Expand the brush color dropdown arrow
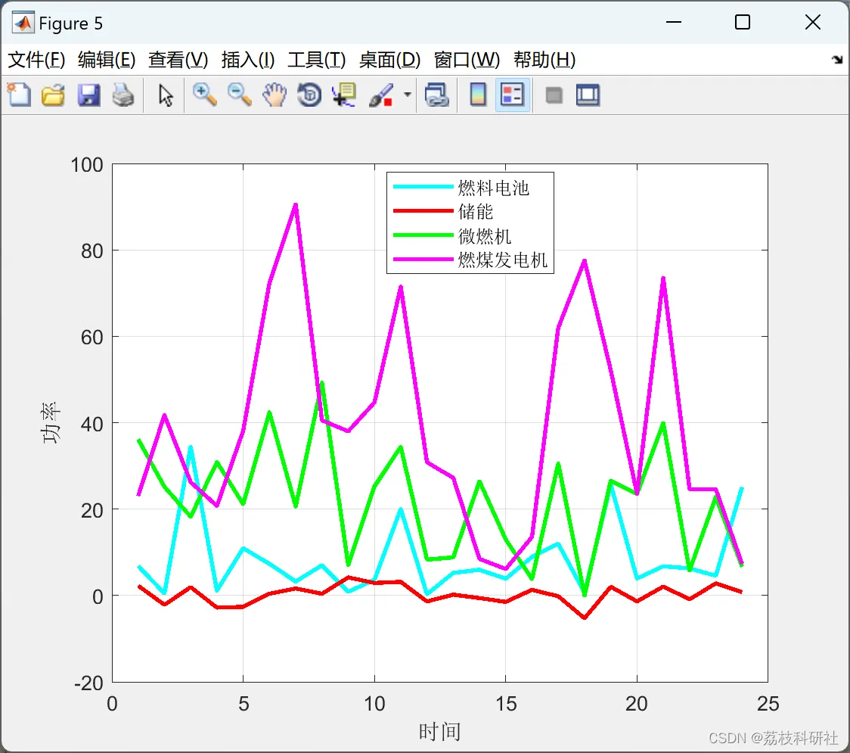The width and height of the screenshot is (850, 753). [407, 95]
